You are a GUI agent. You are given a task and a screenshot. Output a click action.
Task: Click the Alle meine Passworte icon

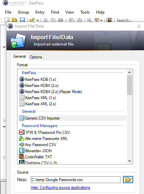[x=22, y=138]
